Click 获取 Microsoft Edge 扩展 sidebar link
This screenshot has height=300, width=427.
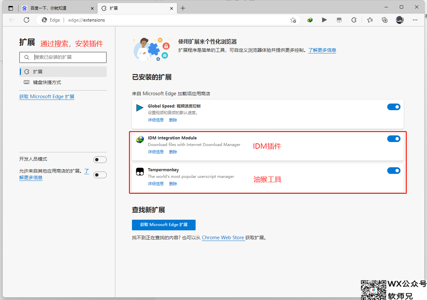(47, 97)
